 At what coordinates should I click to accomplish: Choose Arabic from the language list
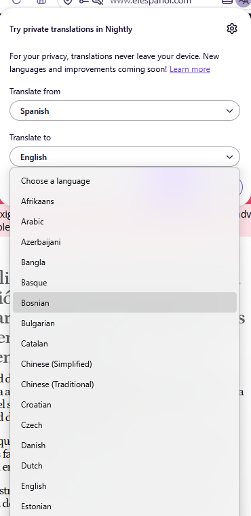(x=125, y=222)
